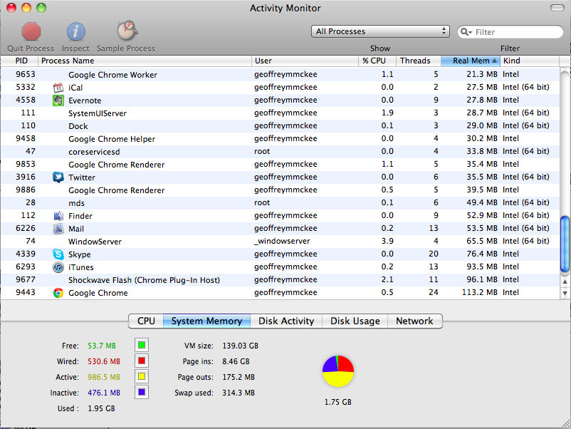Viewport: 571px width, 429px height.
Task: Click the 113.2 MB memory value
Action: [480, 292]
